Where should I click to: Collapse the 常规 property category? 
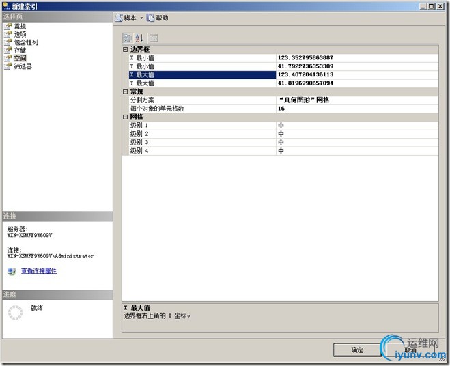click(x=125, y=91)
